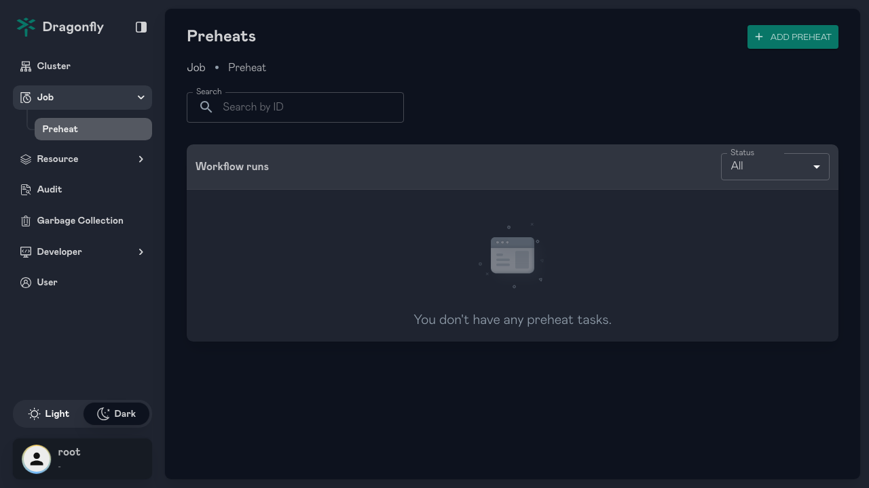869x488 pixels.
Task: Select the Preheat submenu item
Action: [93, 129]
